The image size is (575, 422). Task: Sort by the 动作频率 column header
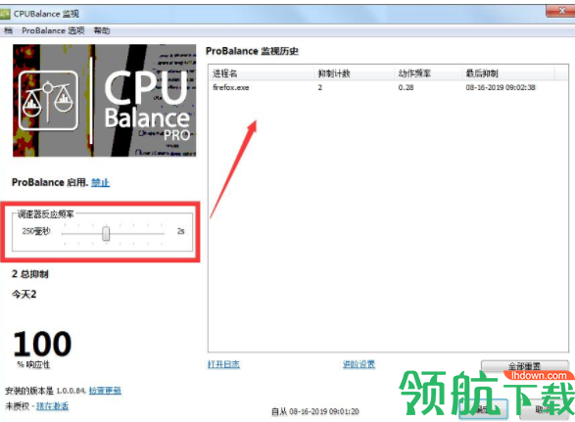(x=428, y=73)
